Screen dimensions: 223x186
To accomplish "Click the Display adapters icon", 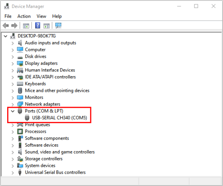I will tap(20, 63).
